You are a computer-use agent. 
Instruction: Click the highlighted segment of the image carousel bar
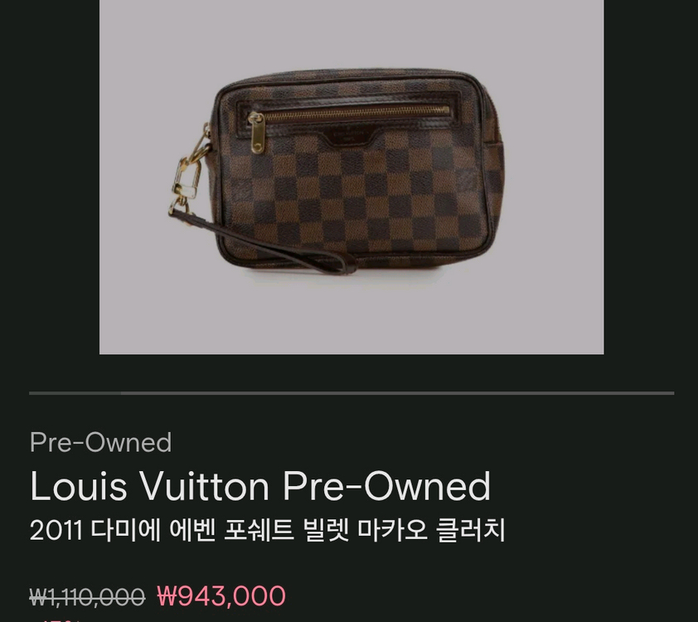coord(75,393)
